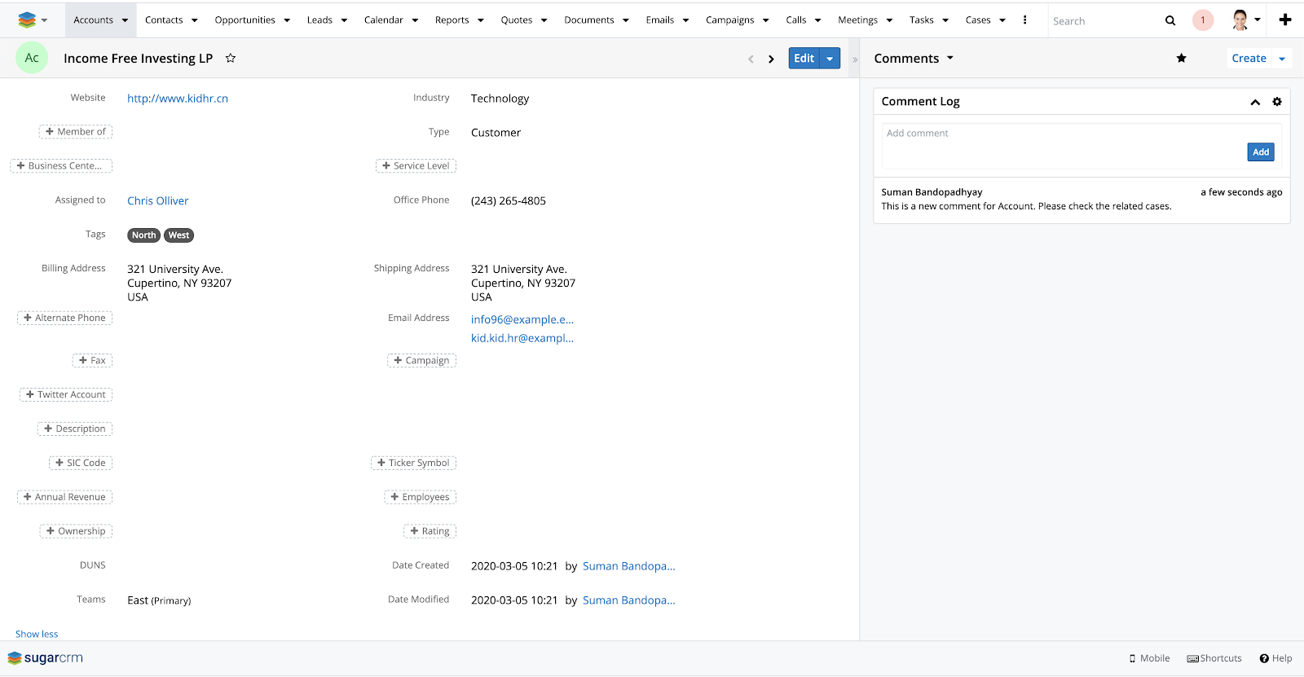Switch to the Reports module tab
Screen dimensions: 1304x677
click(452, 20)
